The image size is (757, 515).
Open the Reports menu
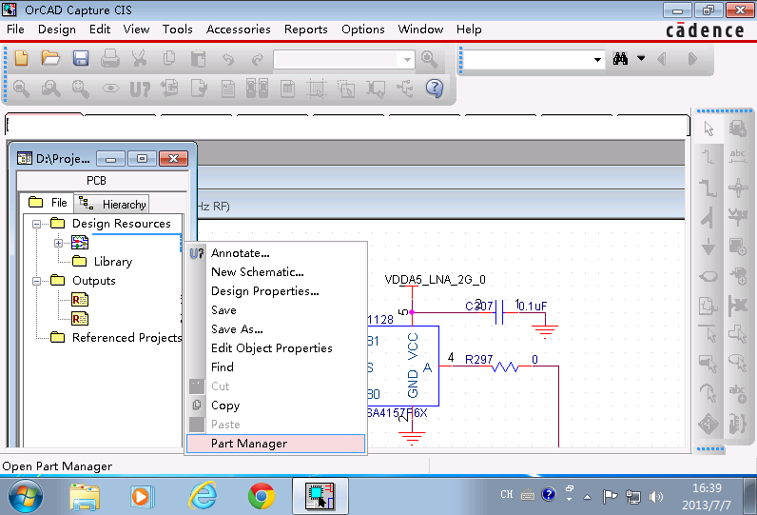305,30
